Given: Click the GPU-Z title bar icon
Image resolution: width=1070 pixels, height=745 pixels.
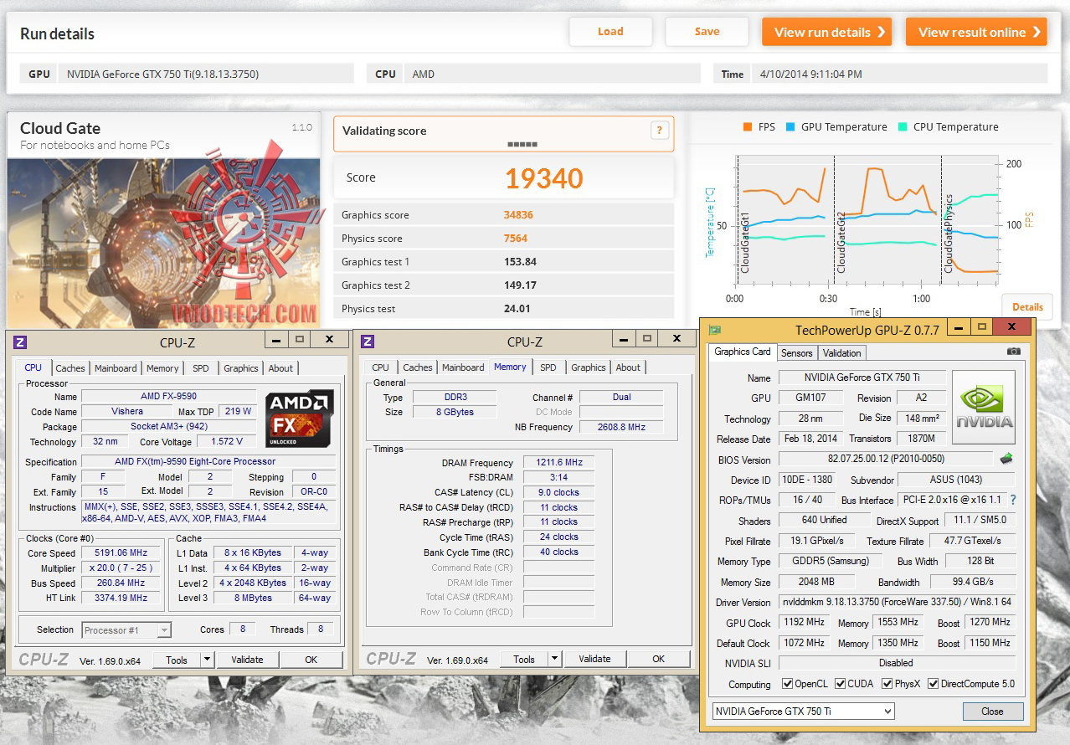Looking at the screenshot, I should coord(714,330).
